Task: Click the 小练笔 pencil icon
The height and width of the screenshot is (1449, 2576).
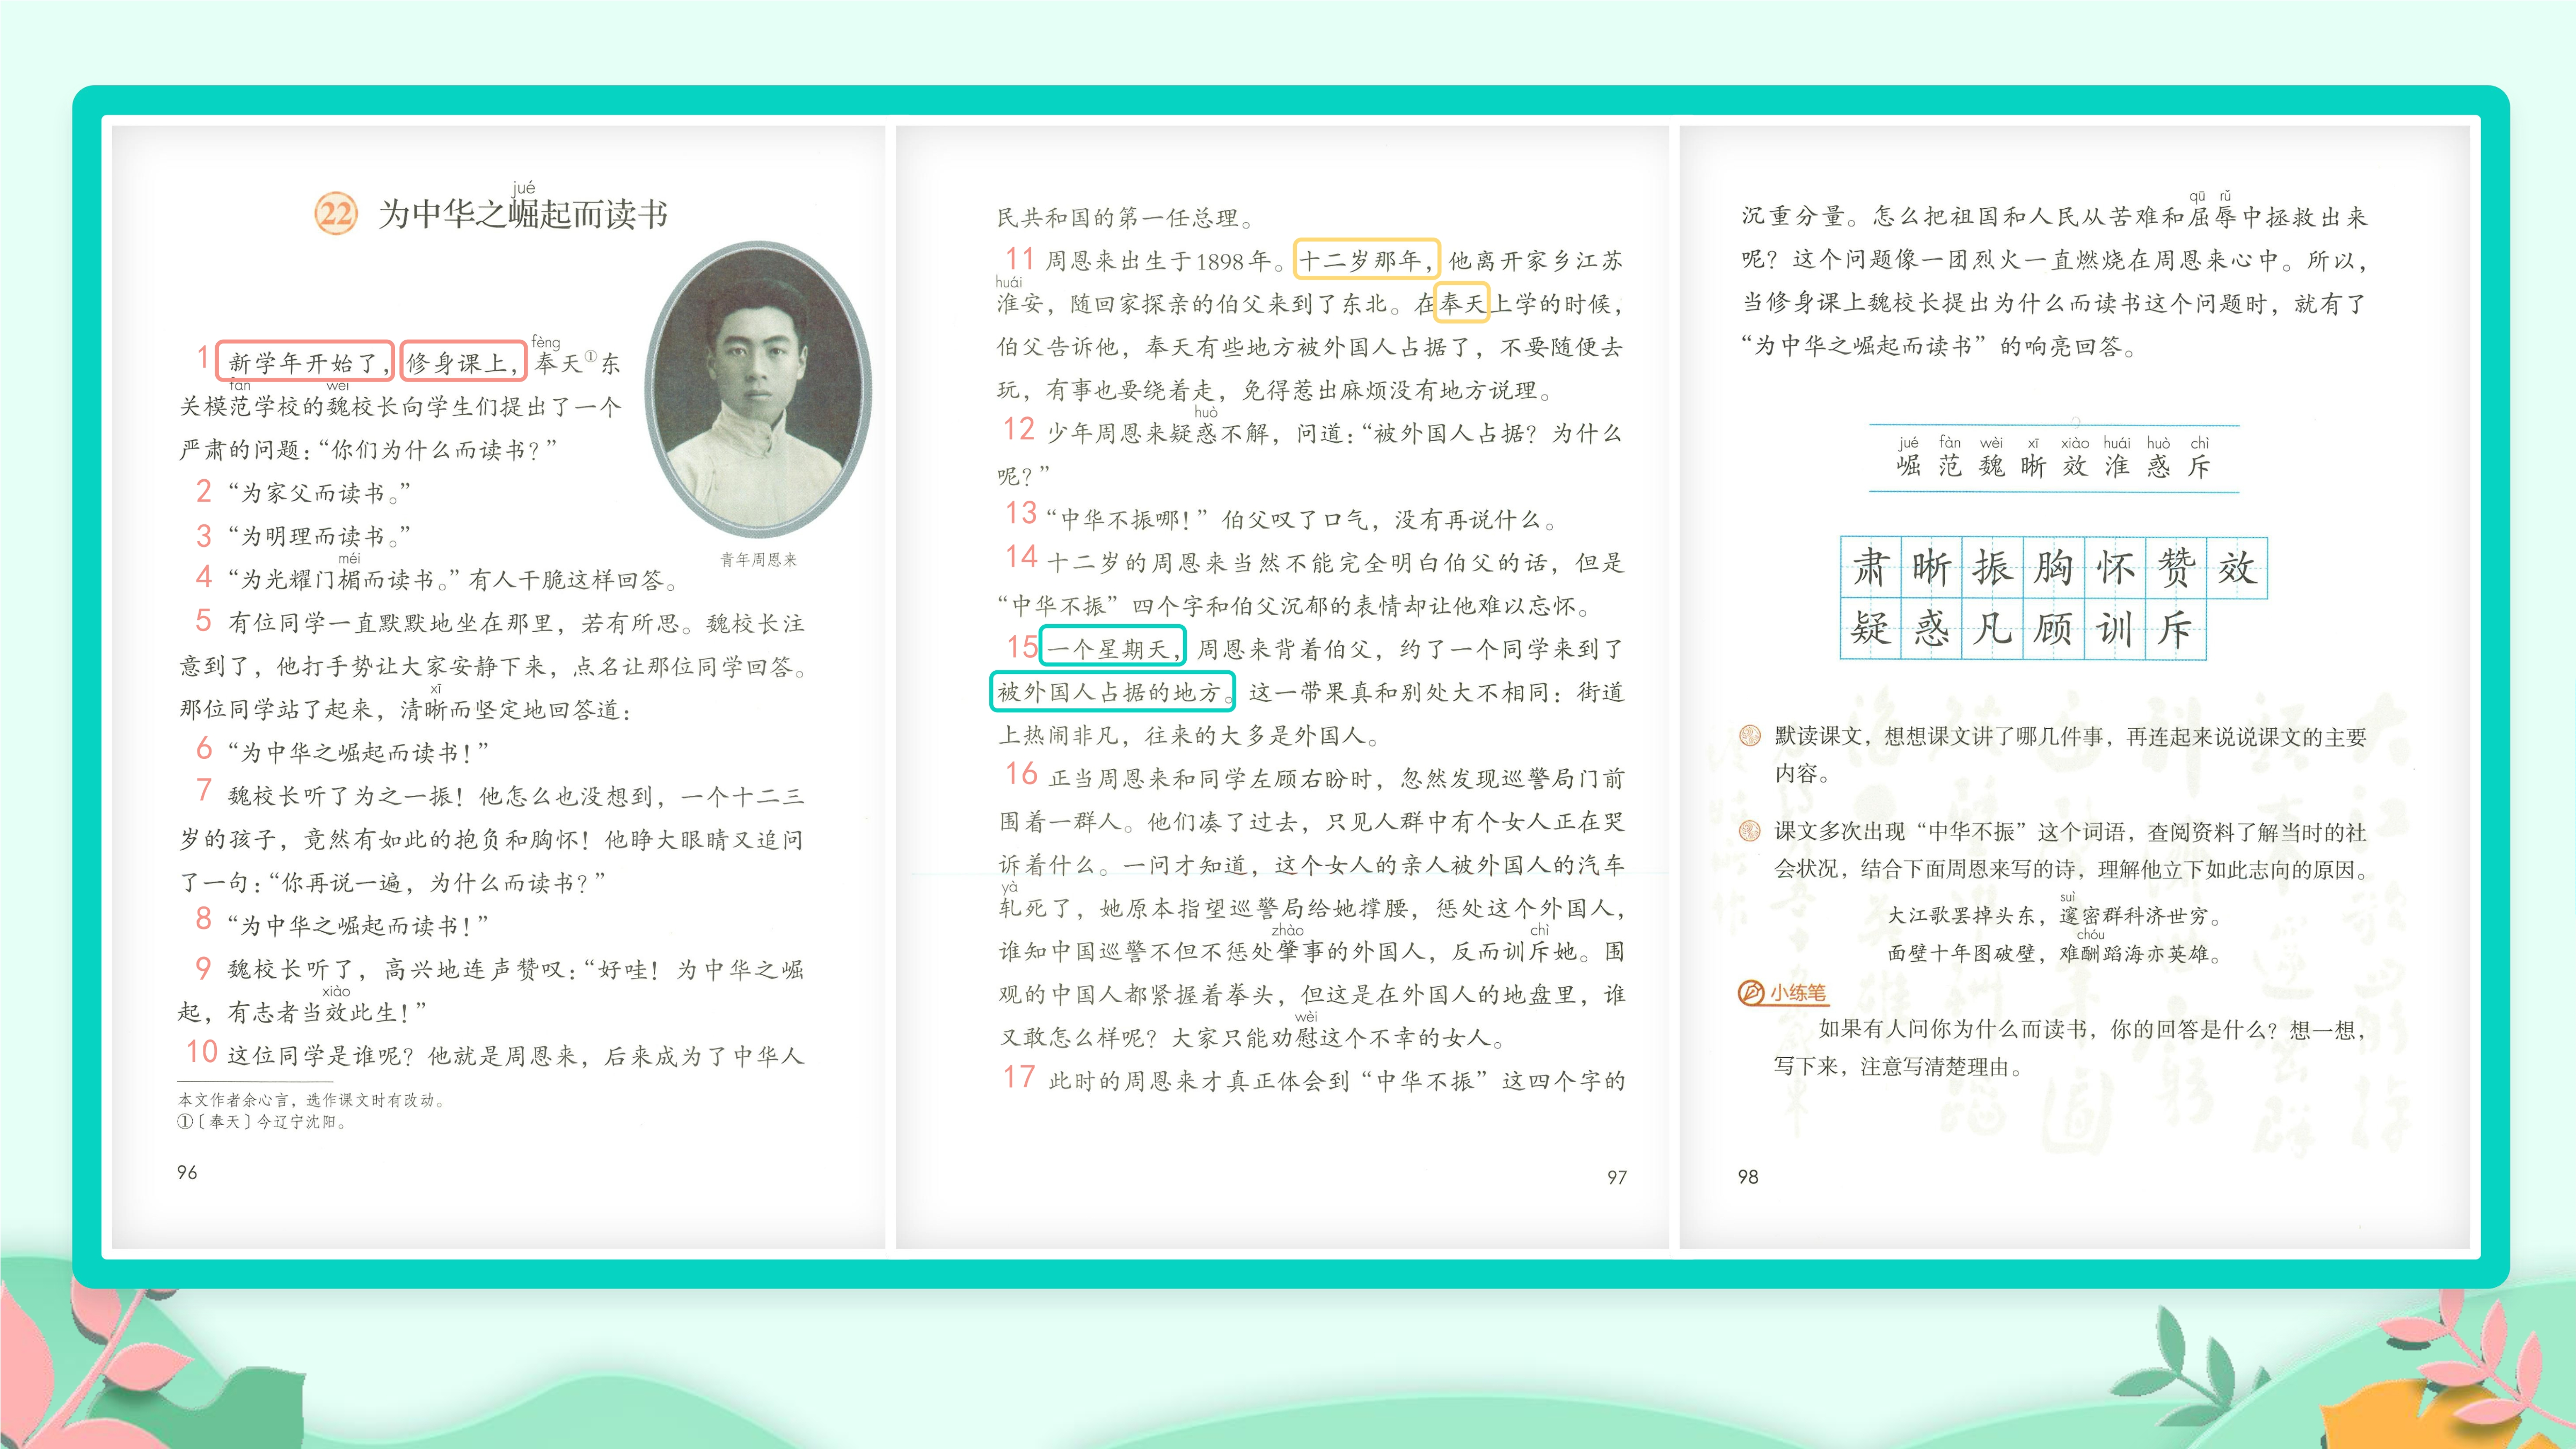Action: (x=1751, y=992)
